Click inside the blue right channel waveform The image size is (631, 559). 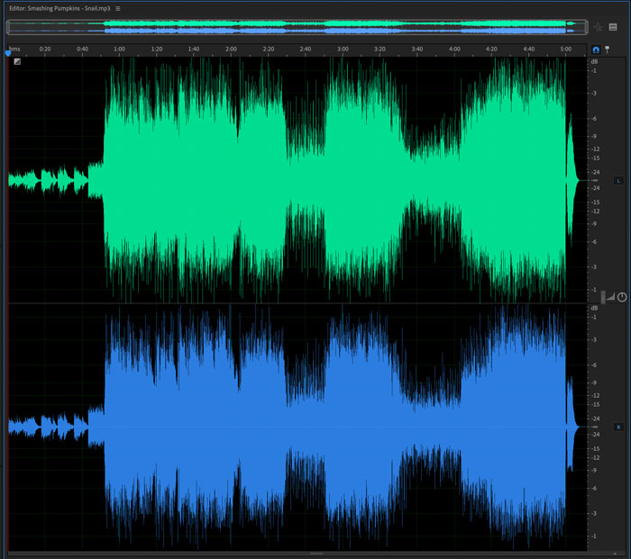pos(297,427)
